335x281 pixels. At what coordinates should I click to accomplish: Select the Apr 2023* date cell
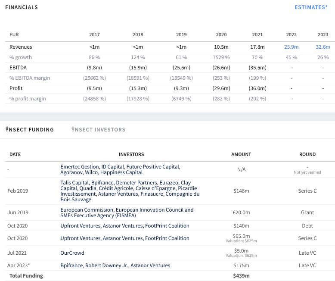point(19,265)
